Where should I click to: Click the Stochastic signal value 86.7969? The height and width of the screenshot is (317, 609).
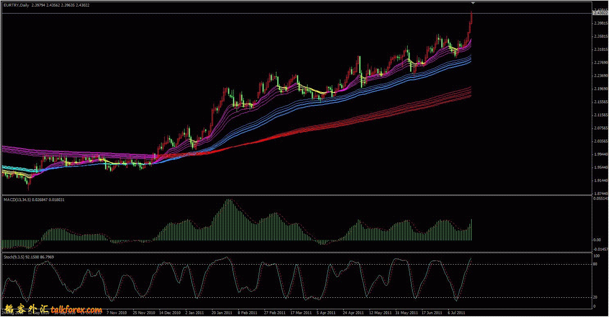click(47, 257)
